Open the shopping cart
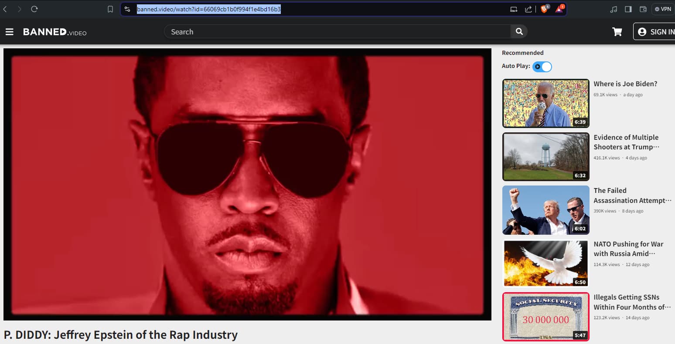Screen dimensions: 675x344 click(617, 32)
